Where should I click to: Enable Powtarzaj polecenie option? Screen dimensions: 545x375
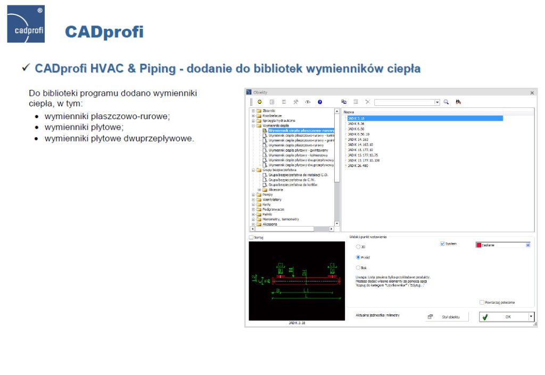point(483,302)
